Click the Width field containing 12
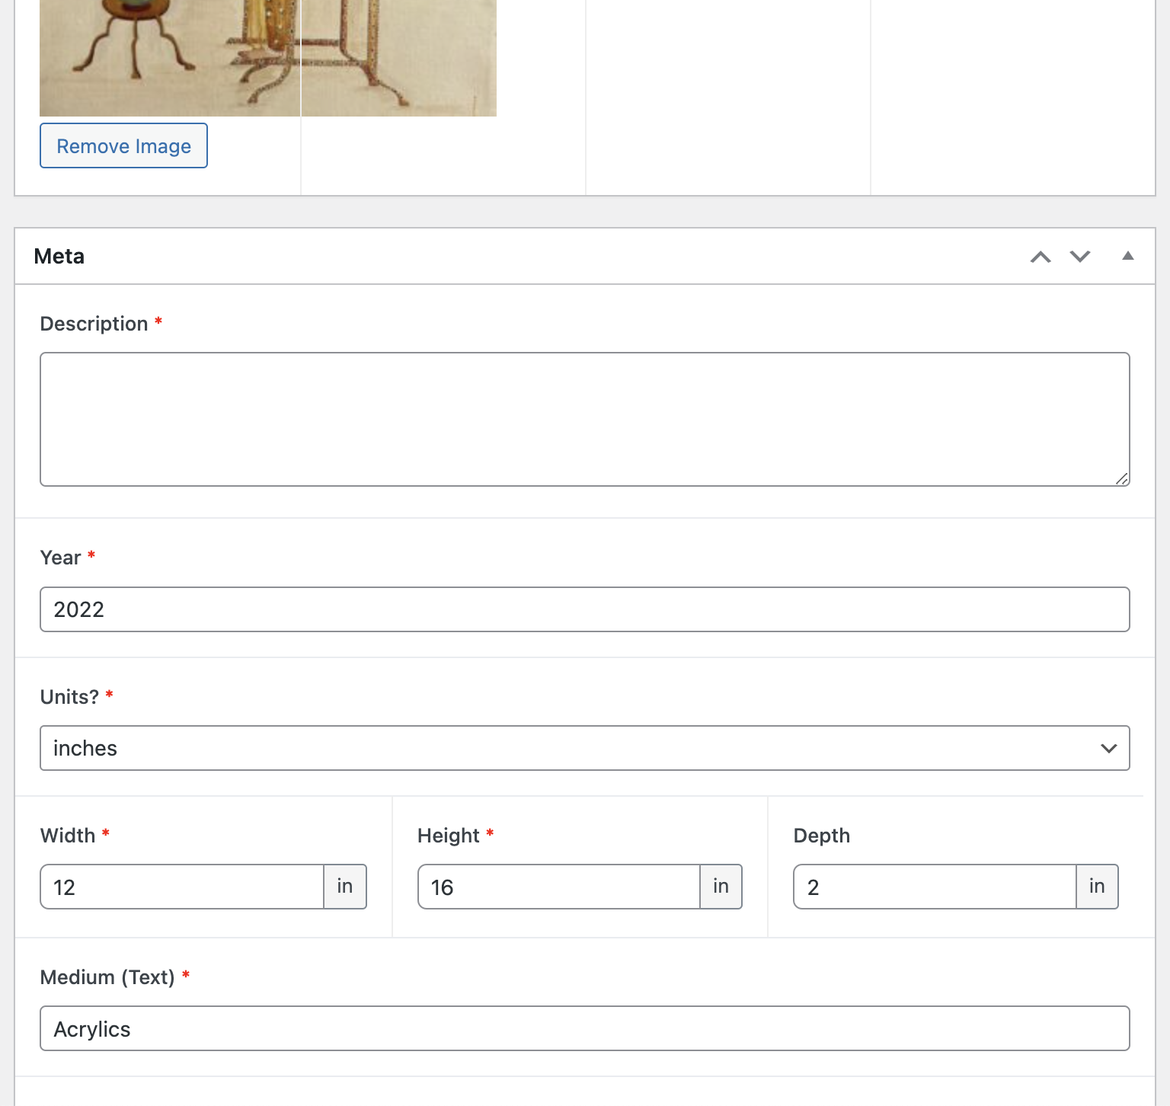This screenshot has height=1106, width=1170. point(182,887)
